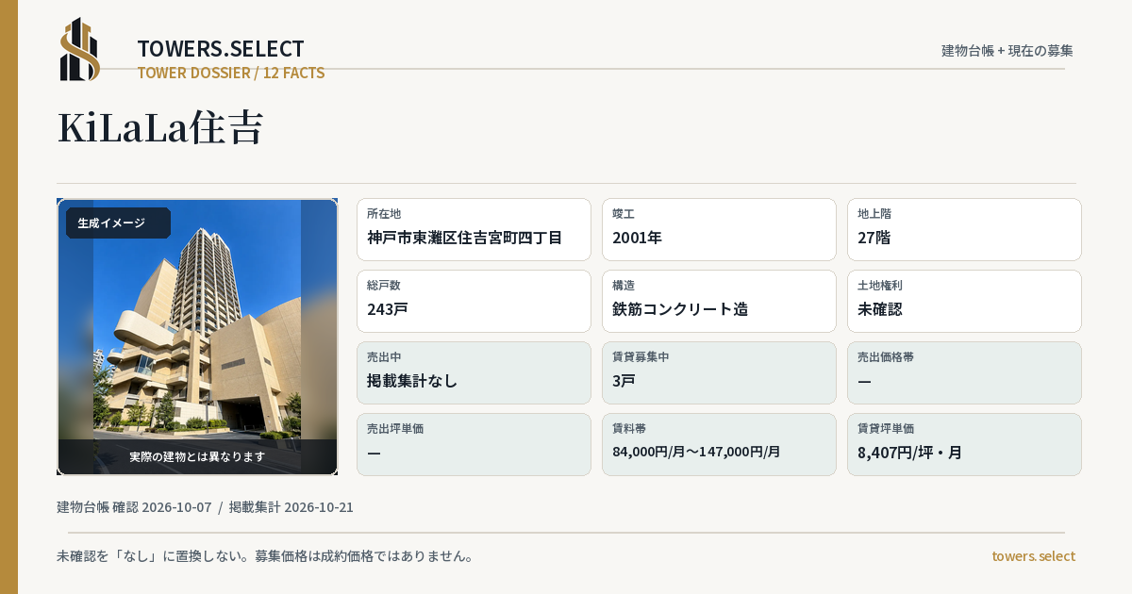Select the 賃料帯 card showing 84,000円/月〜147,000円/月
Viewport: 1132px width, 594px height.
click(x=719, y=444)
